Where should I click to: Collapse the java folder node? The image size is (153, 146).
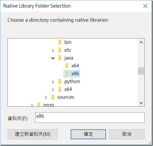pos(53,58)
